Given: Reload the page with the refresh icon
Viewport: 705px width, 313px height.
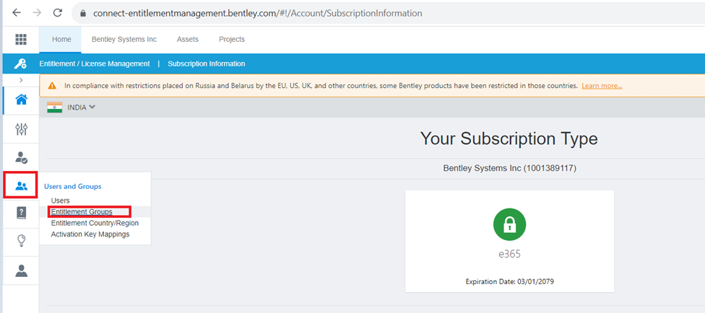Looking at the screenshot, I should [58, 13].
